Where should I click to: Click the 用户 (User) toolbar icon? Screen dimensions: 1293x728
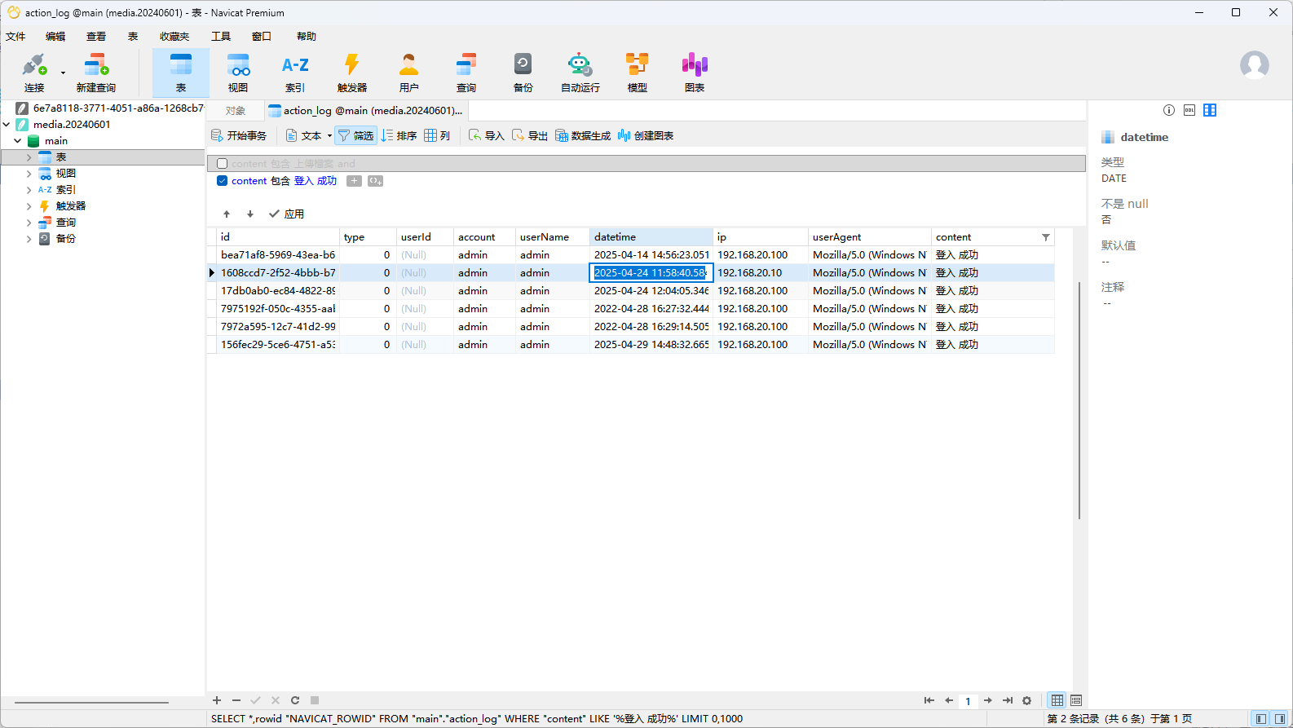[x=409, y=72]
